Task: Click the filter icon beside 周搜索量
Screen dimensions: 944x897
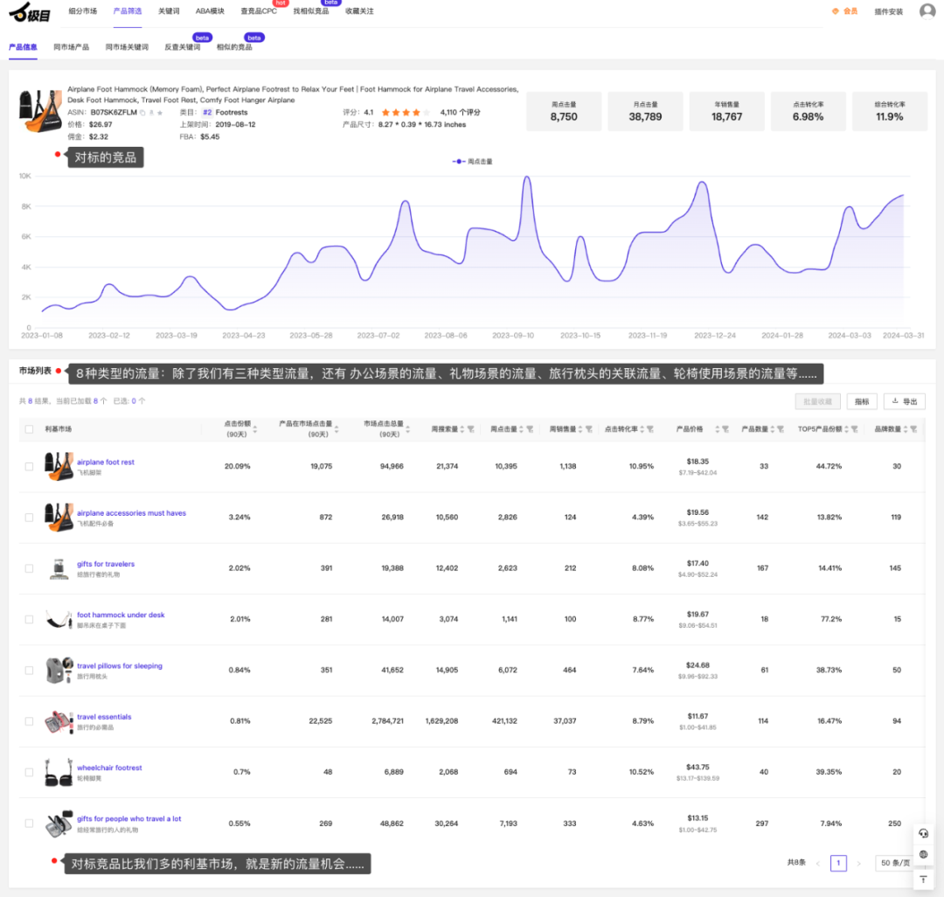Action: point(471,429)
